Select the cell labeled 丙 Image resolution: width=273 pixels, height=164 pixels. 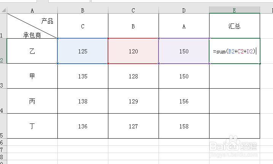click(32, 101)
